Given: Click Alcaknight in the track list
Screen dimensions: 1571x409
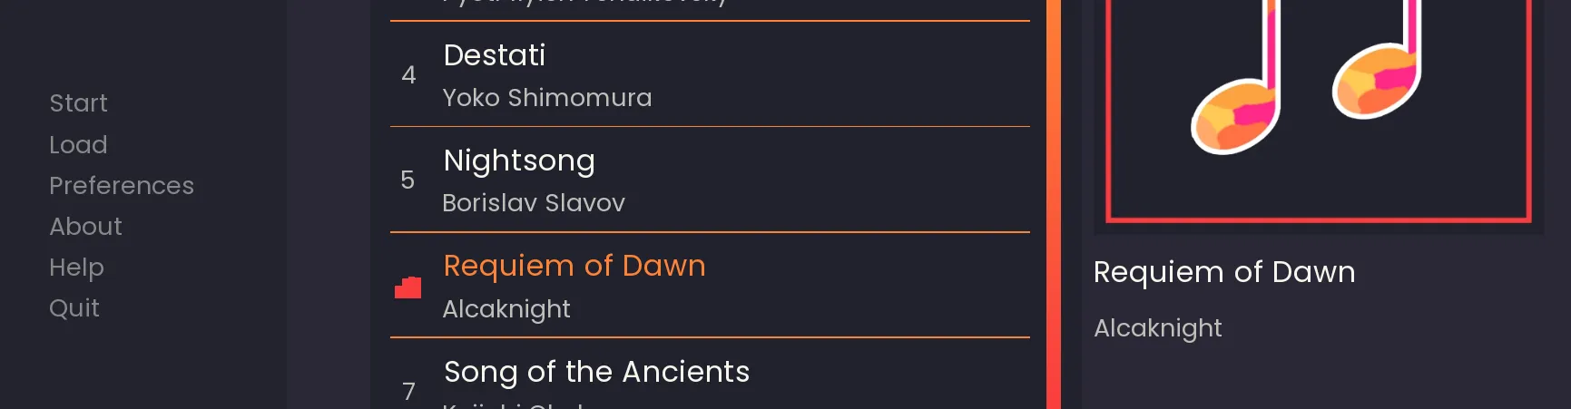Looking at the screenshot, I should (506, 309).
